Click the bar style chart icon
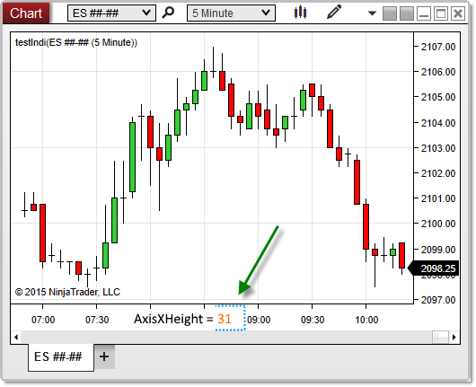Viewport: 476px width, 387px height. click(300, 13)
